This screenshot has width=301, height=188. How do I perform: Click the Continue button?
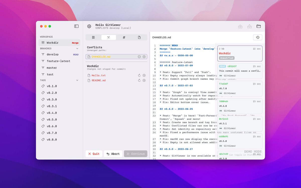click(135, 154)
